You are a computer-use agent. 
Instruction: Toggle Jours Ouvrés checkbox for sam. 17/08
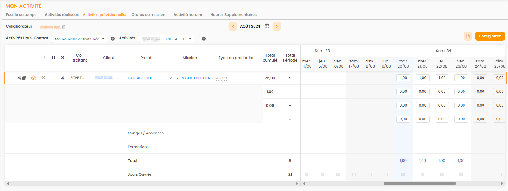click(x=354, y=174)
